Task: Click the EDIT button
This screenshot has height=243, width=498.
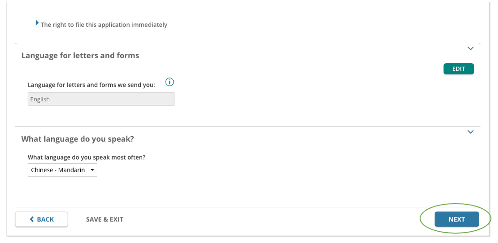Action: [459, 69]
